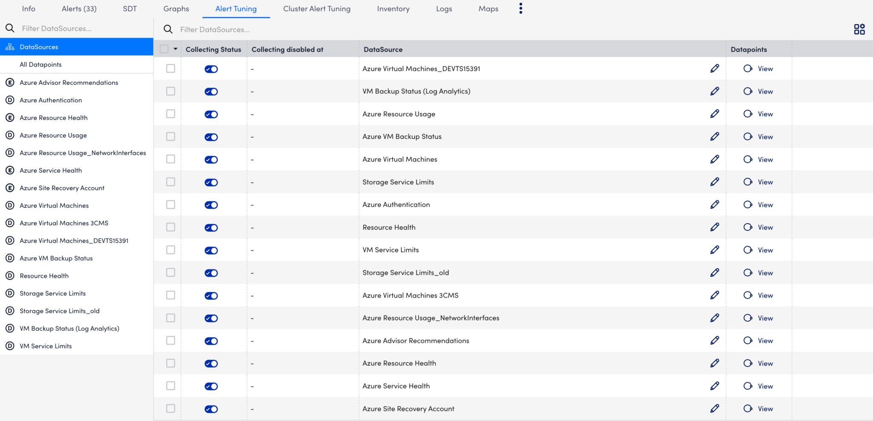Disable collecting for VM Backup Status (Log Analytics)
Screen dimensions: 873x421
[211, 91]
